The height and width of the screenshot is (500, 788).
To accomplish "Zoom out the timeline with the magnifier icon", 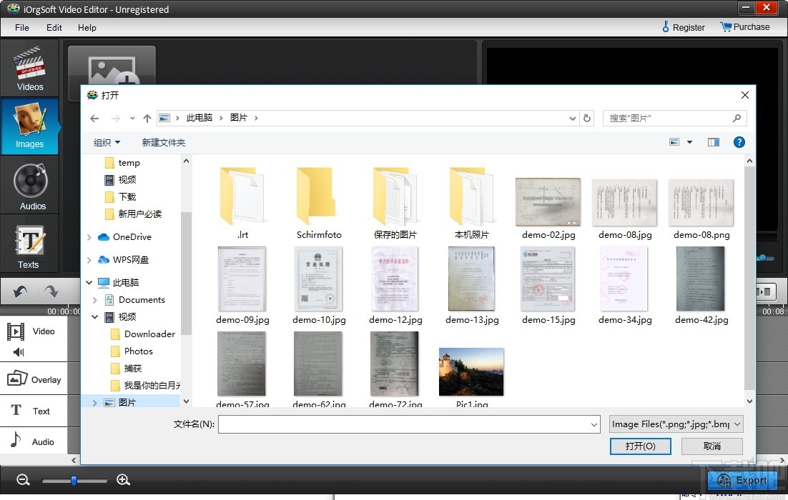I will tap(24, 480).
